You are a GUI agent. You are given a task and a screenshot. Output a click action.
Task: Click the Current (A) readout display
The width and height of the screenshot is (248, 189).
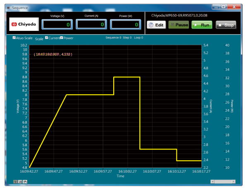91,25
